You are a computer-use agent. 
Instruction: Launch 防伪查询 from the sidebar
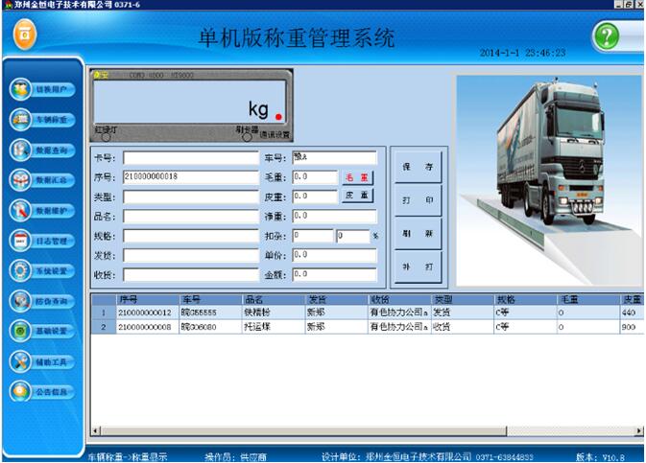pos(42,301)
